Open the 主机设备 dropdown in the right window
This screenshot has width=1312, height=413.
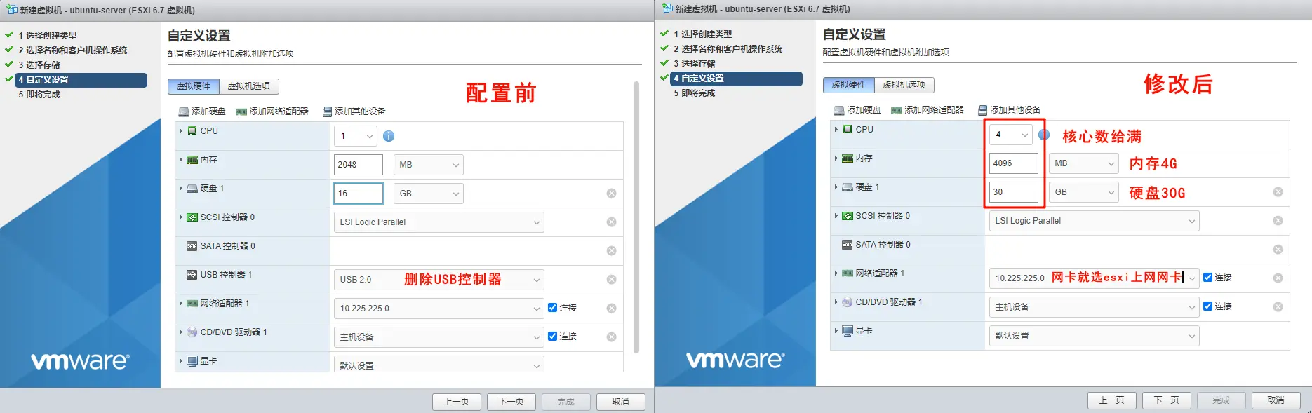[1094, 307]
